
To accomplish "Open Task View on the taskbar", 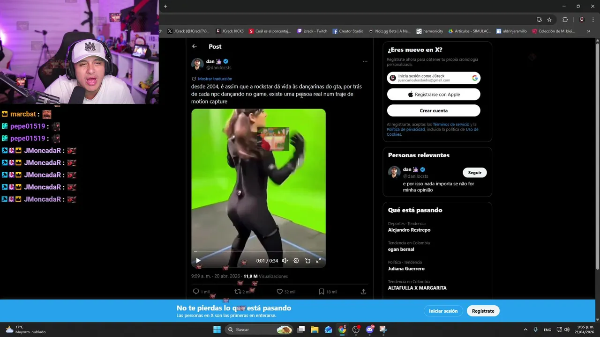I will (301, 330).
